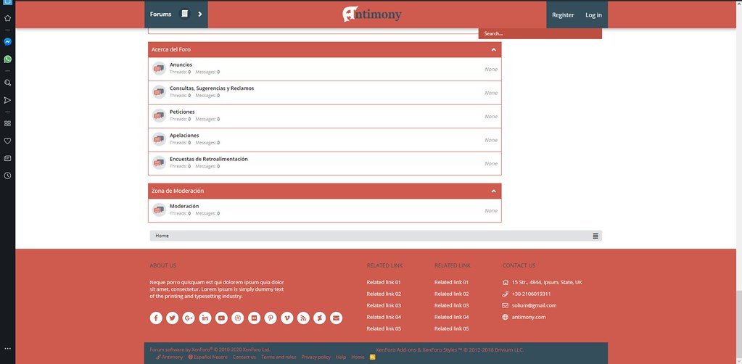Click the Peticiones forum speech-bubble icon

159,115
